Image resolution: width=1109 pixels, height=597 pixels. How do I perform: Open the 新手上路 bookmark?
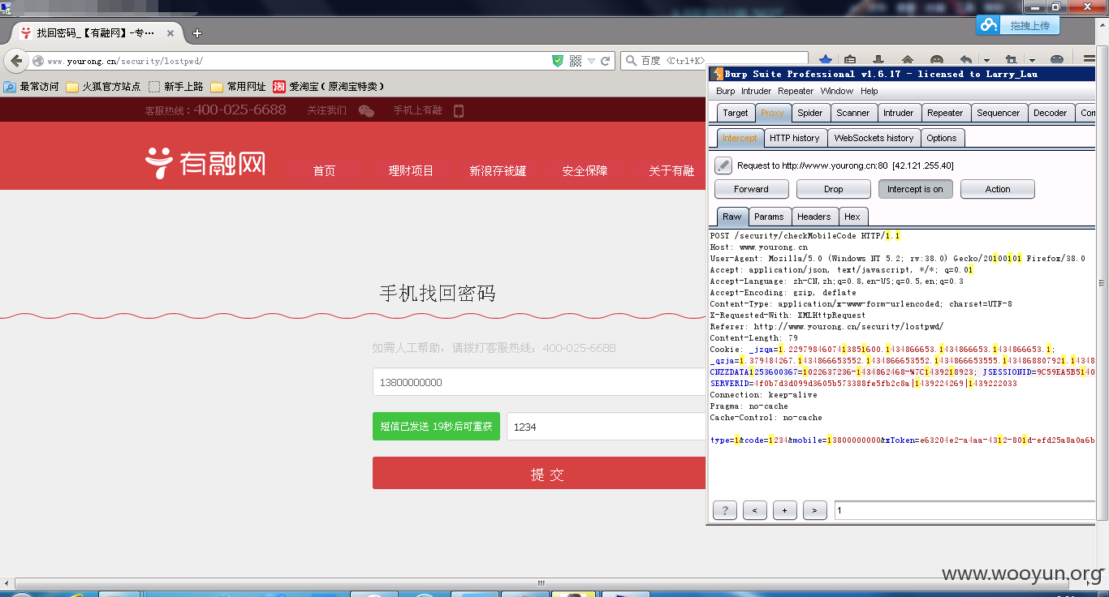pyautogui.click(x=175, y=86)
